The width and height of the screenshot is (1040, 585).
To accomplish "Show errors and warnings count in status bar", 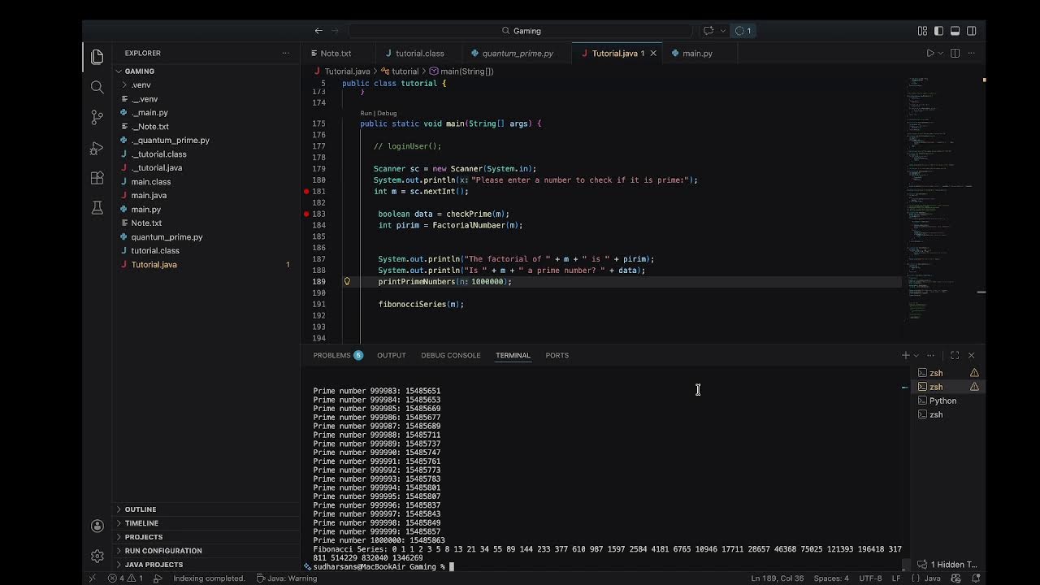I will tap(125, 578).
